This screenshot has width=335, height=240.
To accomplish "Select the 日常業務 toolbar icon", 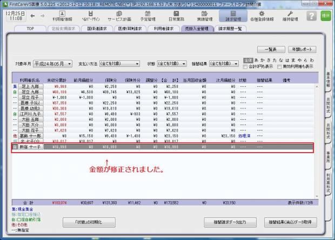I will pos(162,16).
